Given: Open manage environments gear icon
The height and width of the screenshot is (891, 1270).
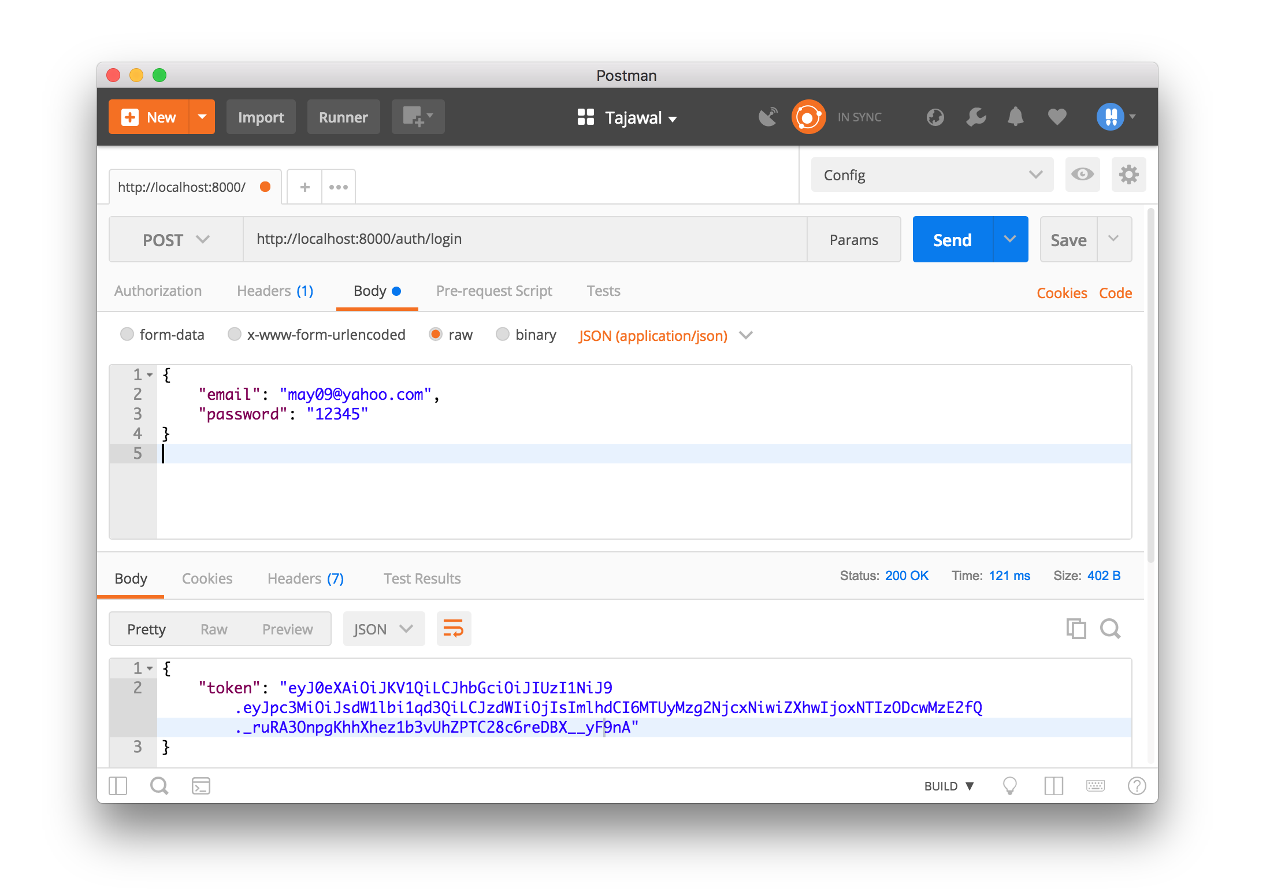Looking at the screenshot, I should [1128, 175].
